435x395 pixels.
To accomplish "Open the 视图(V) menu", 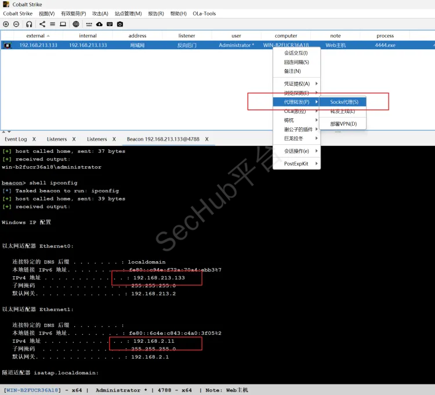I will (46, 13).
